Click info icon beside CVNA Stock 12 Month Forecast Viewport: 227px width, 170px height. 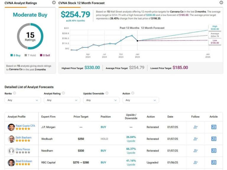(221, 2)
